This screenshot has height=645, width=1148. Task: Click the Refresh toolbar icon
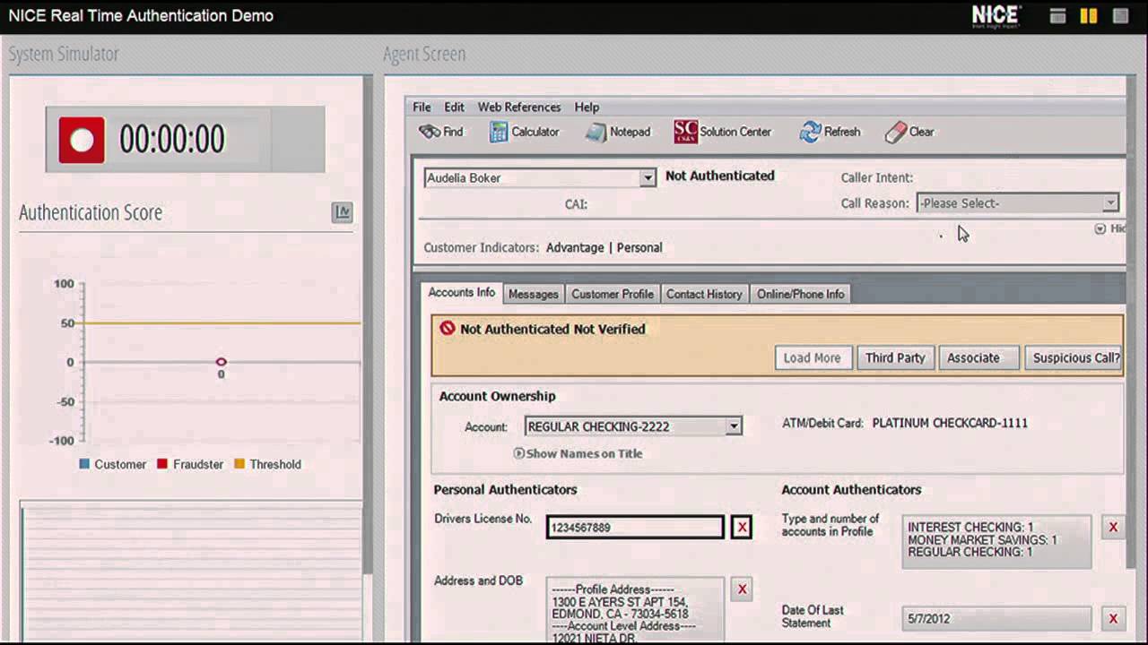click(x=811, y=132)
